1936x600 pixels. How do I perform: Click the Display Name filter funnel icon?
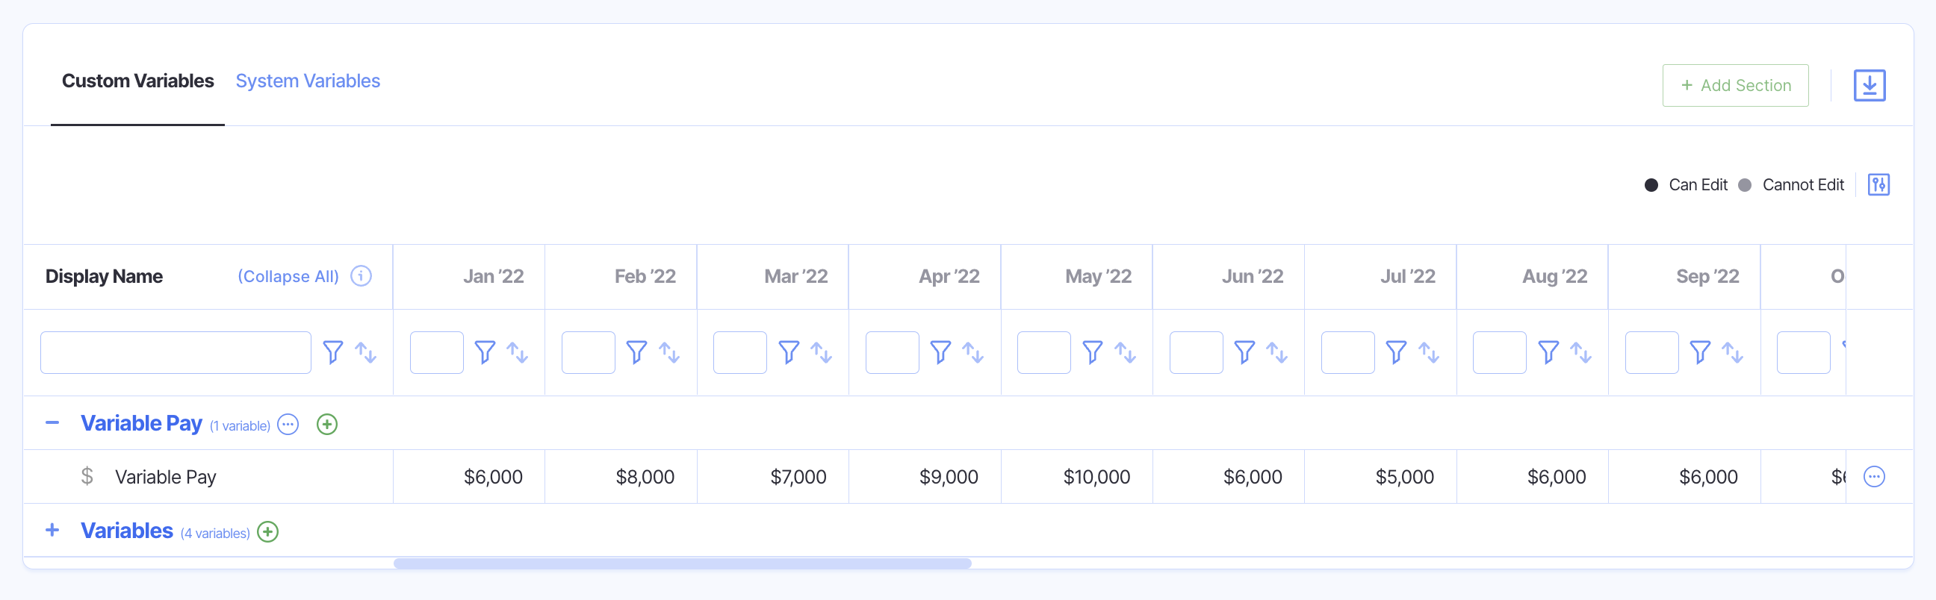tap(333, 352)
